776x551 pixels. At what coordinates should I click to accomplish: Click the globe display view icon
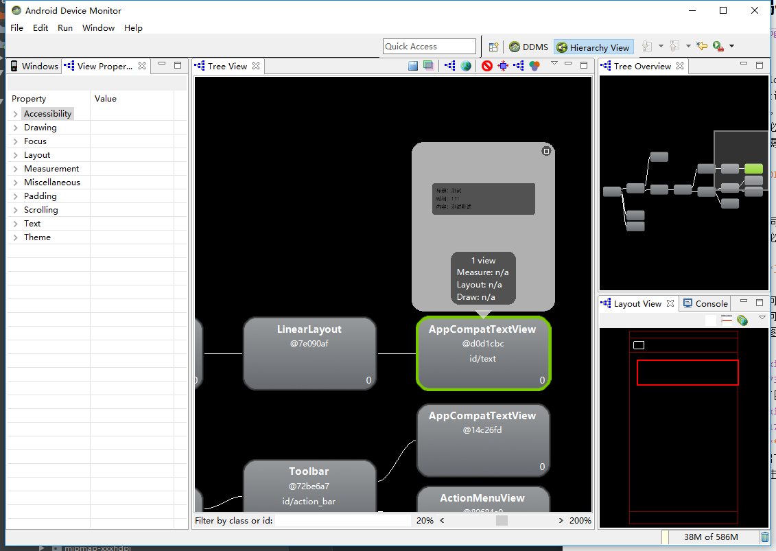coord(466,66)
